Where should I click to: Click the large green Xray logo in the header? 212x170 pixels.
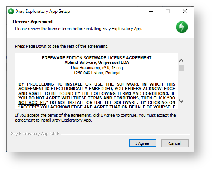click(182, 27)
